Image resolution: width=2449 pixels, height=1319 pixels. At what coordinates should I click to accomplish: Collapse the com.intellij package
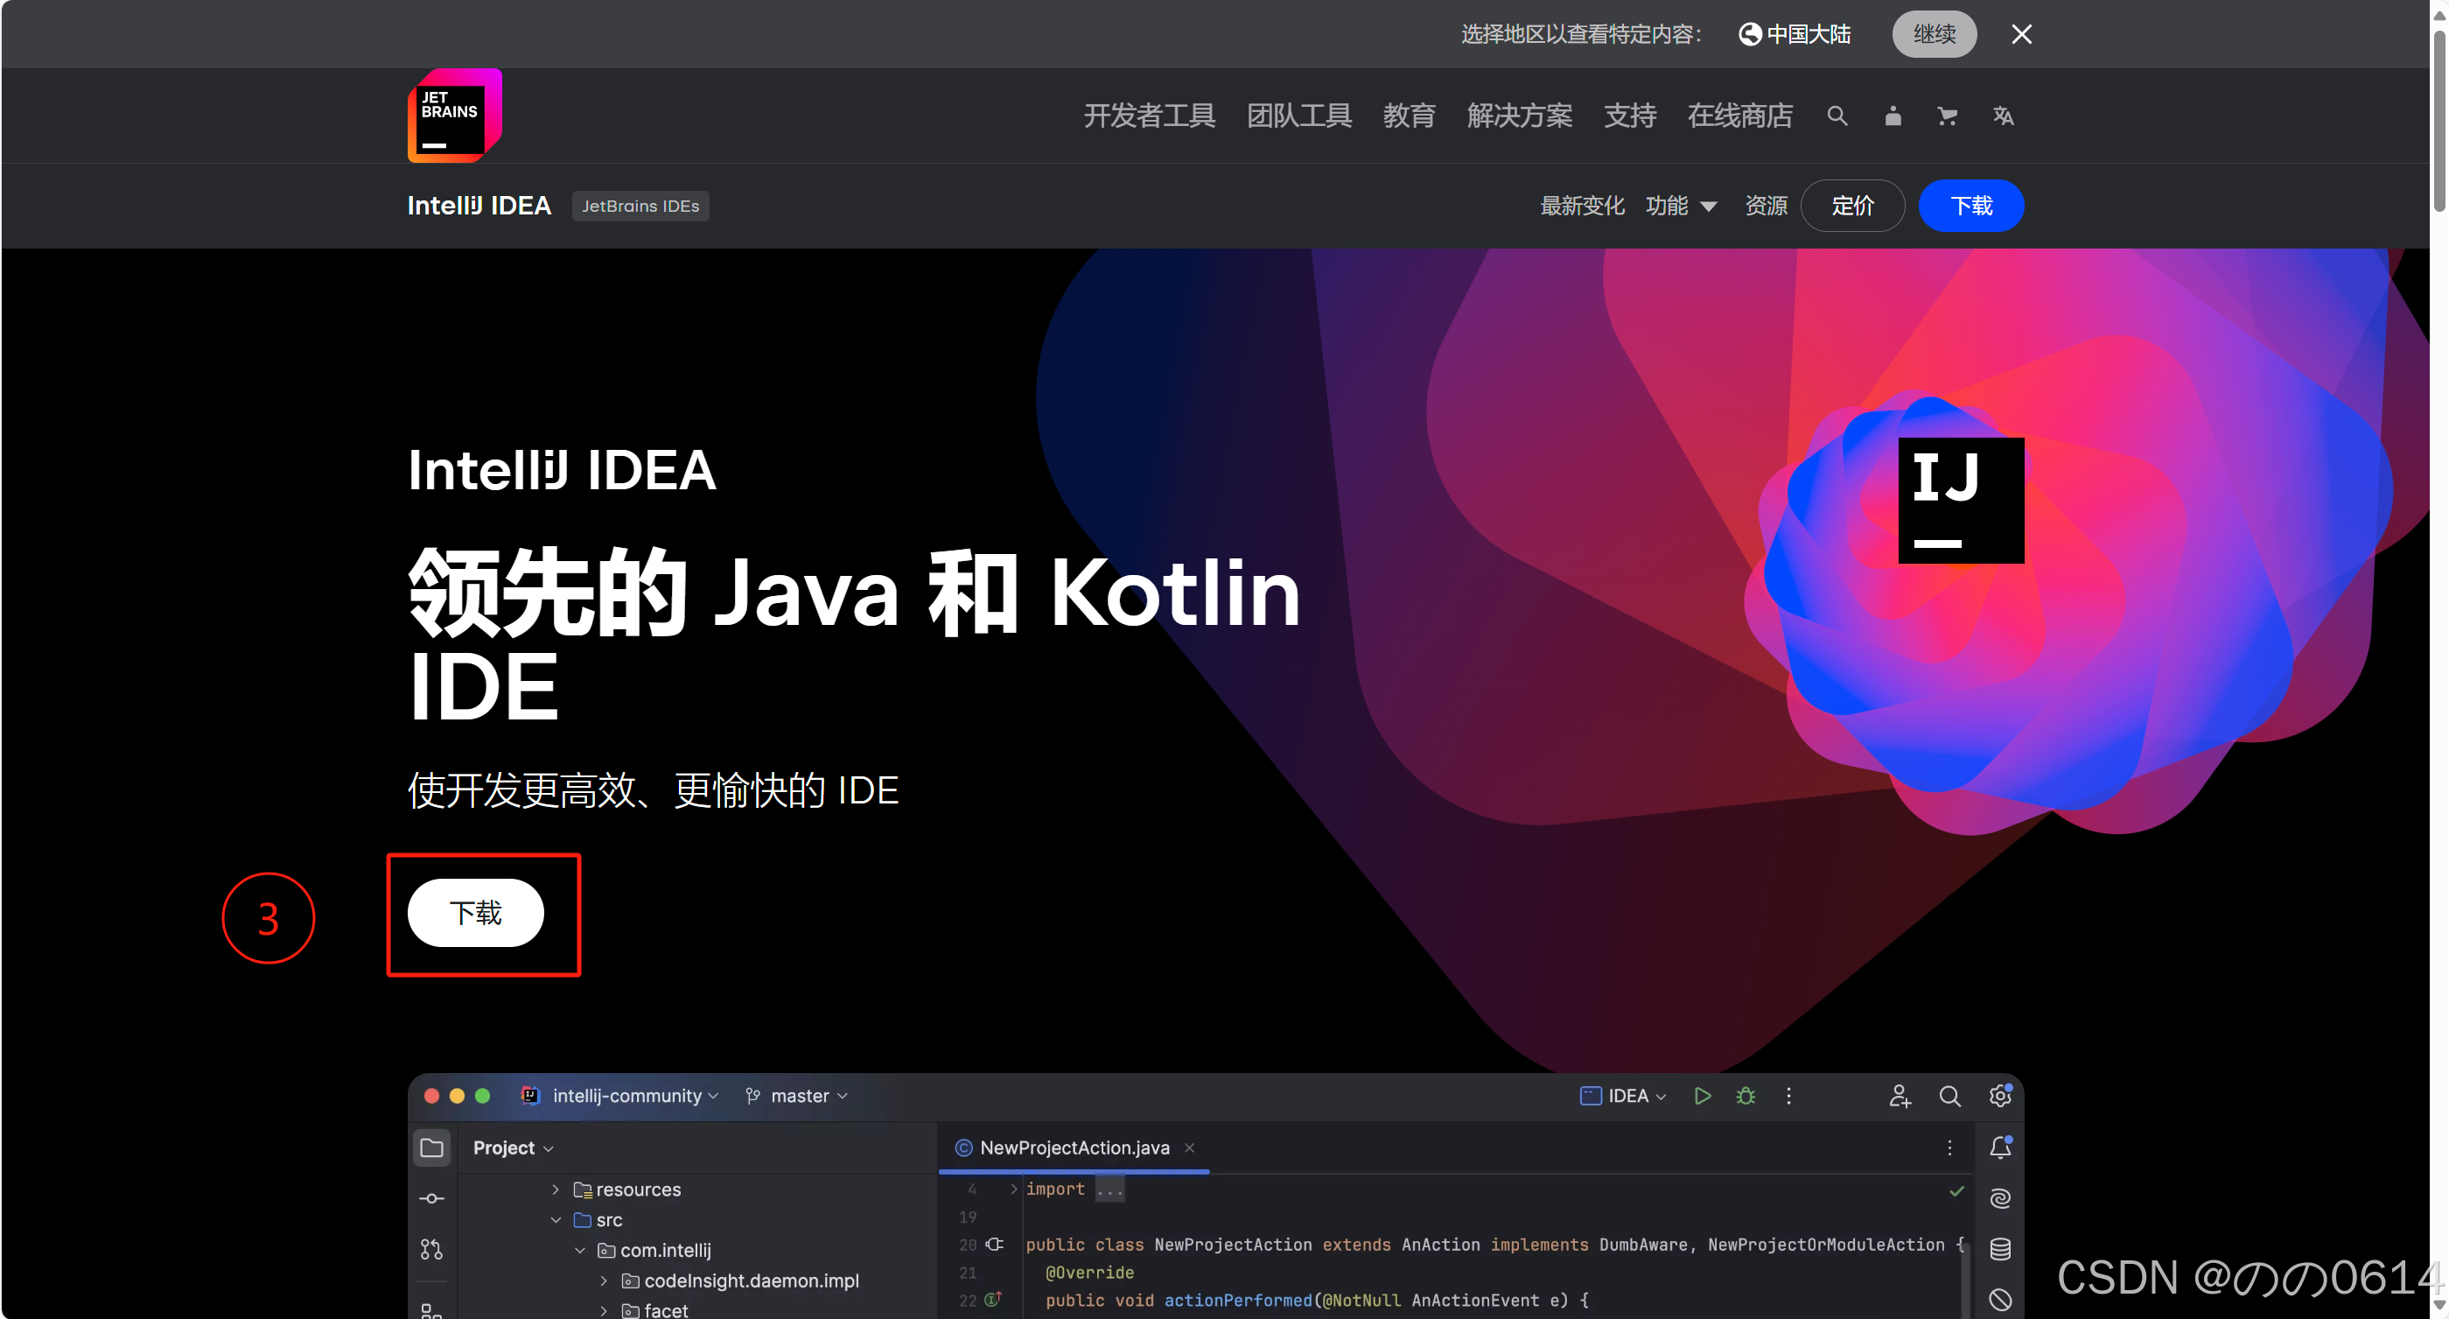coord(580,1251)
